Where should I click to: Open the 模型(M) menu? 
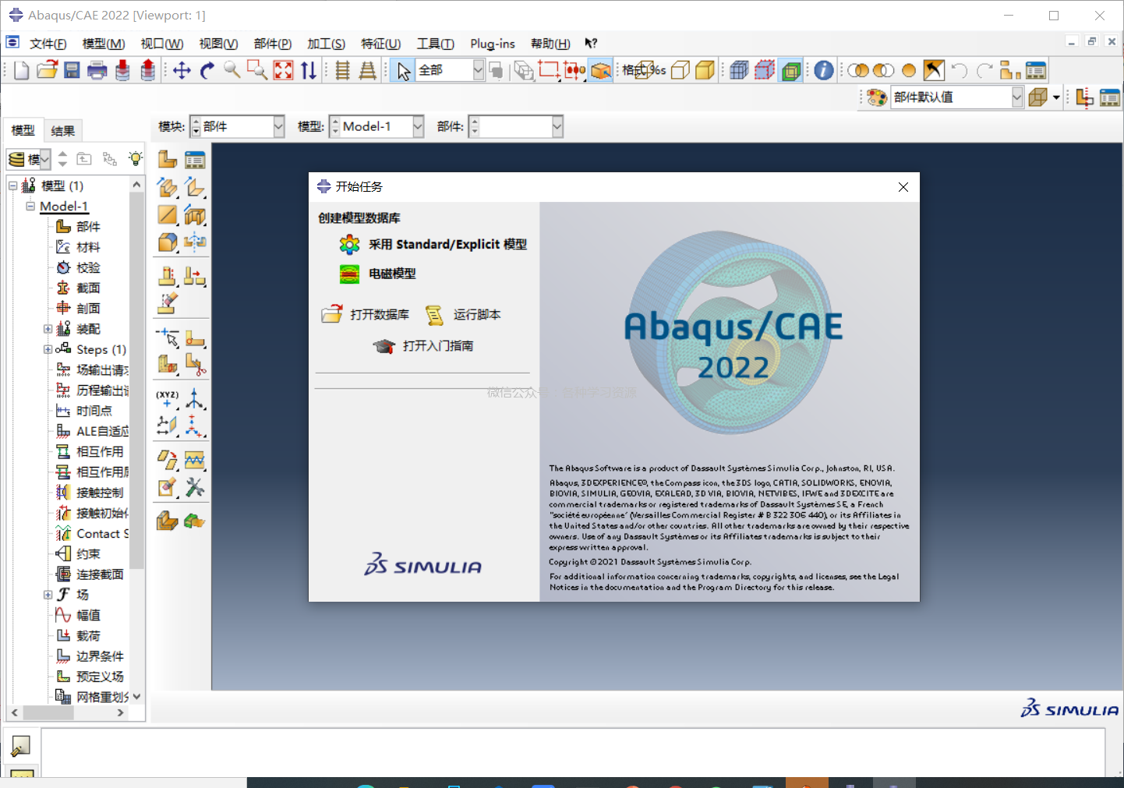pyautogui.click(x=104, y=44)
